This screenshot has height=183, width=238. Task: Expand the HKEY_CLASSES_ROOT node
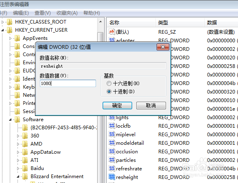[2, 22]
